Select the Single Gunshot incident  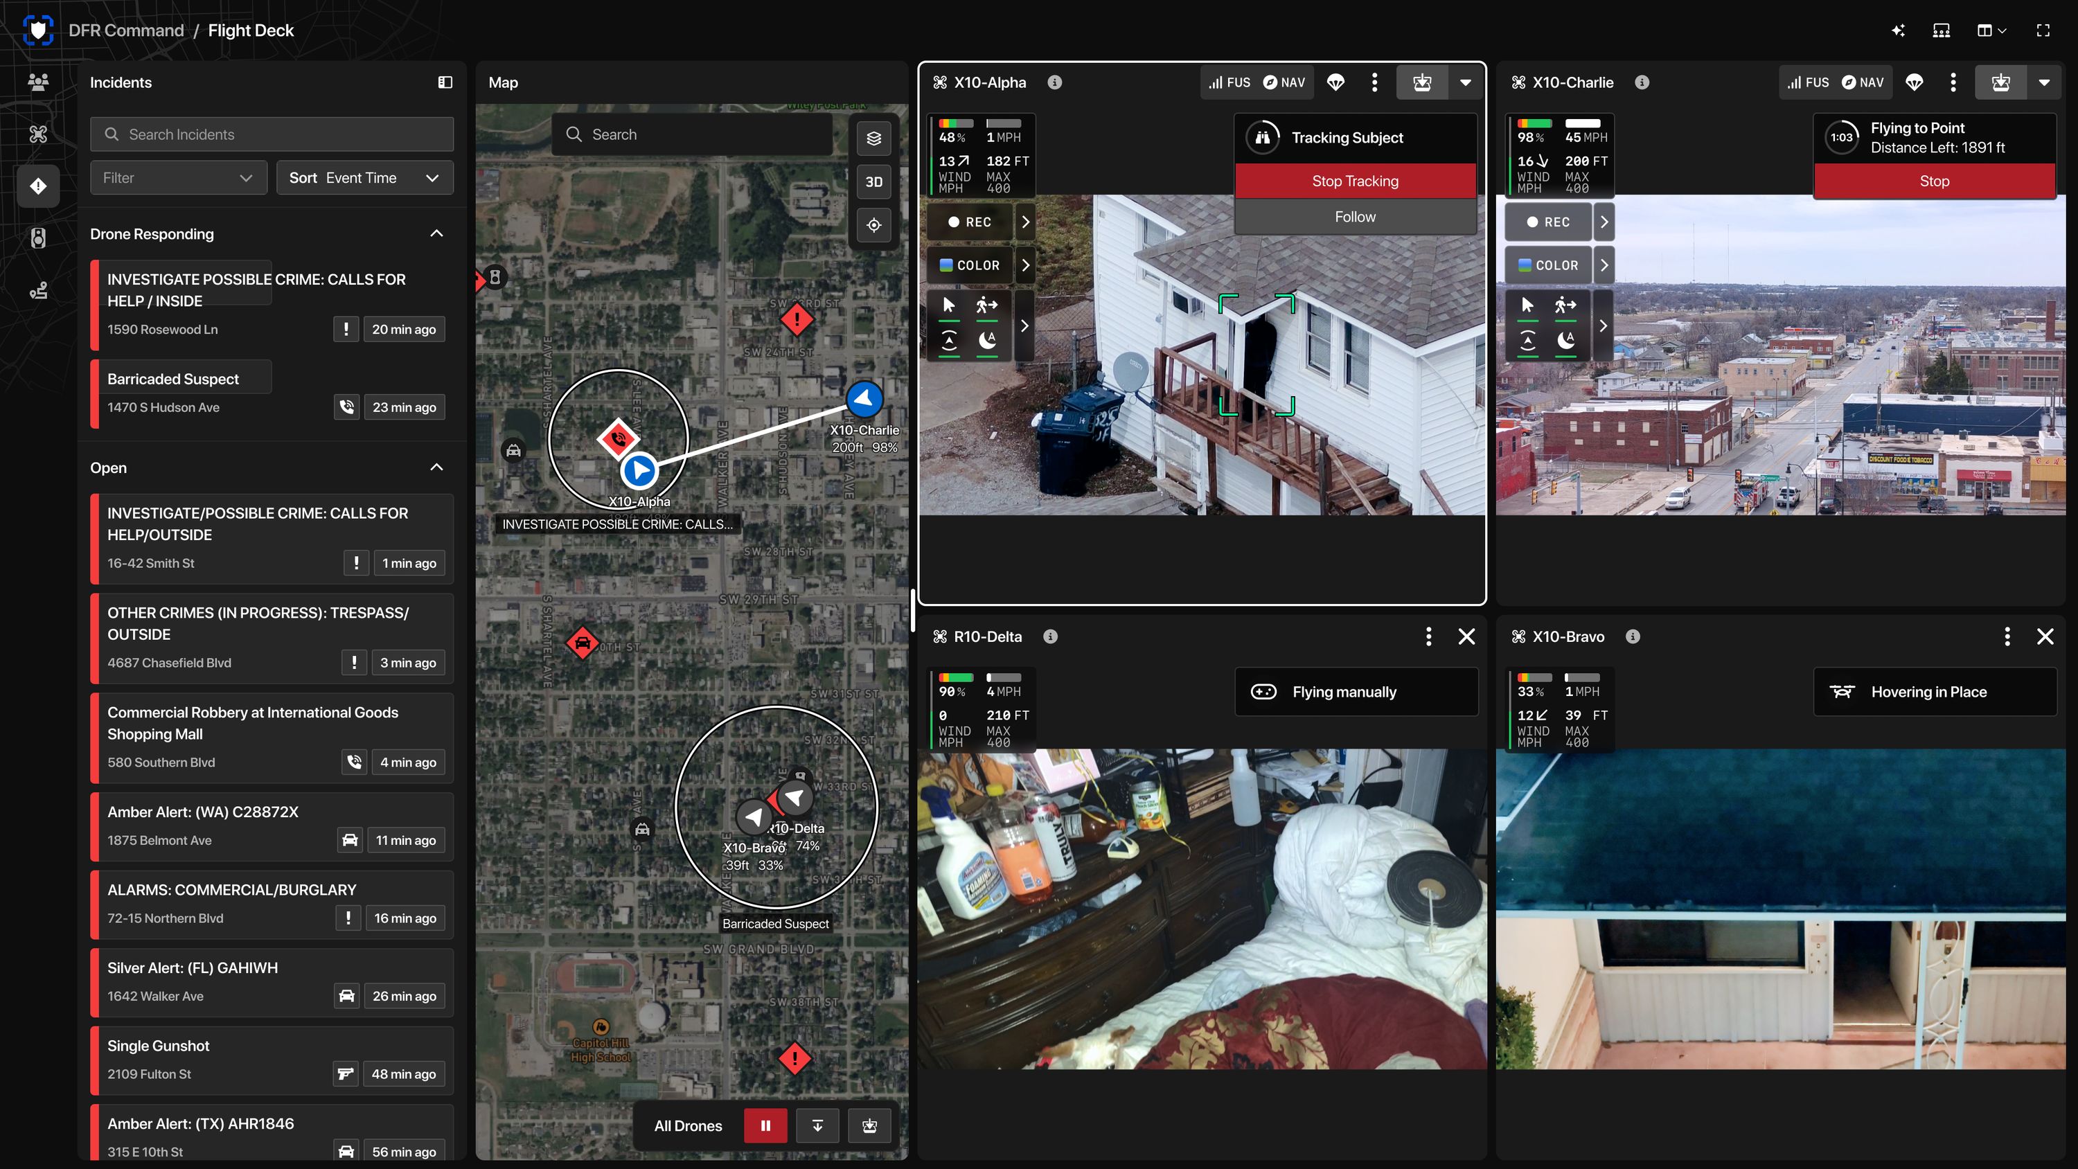[x=272, y=1060]
